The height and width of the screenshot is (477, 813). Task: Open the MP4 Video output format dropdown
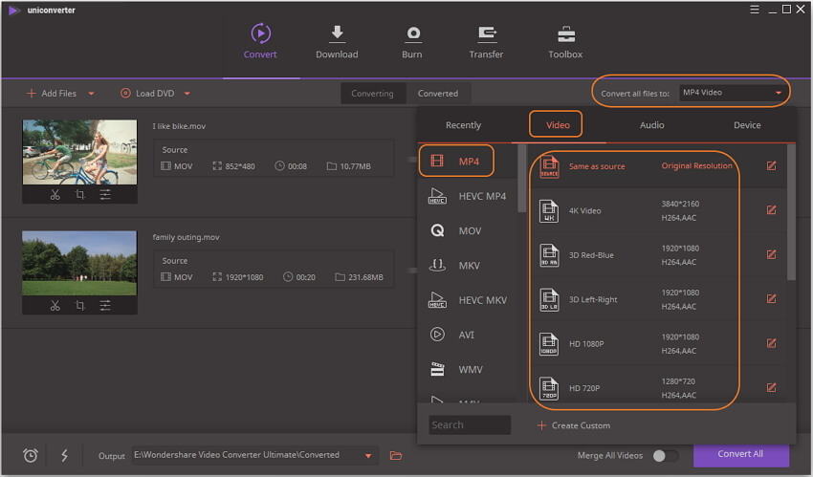(x=732, y=92)
